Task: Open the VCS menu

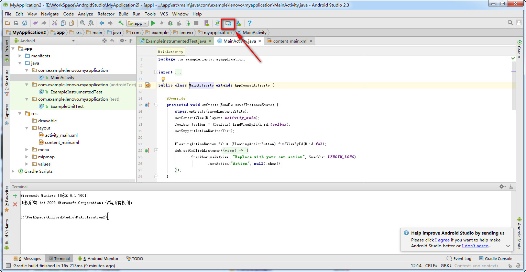Action: tap(164, 14)
